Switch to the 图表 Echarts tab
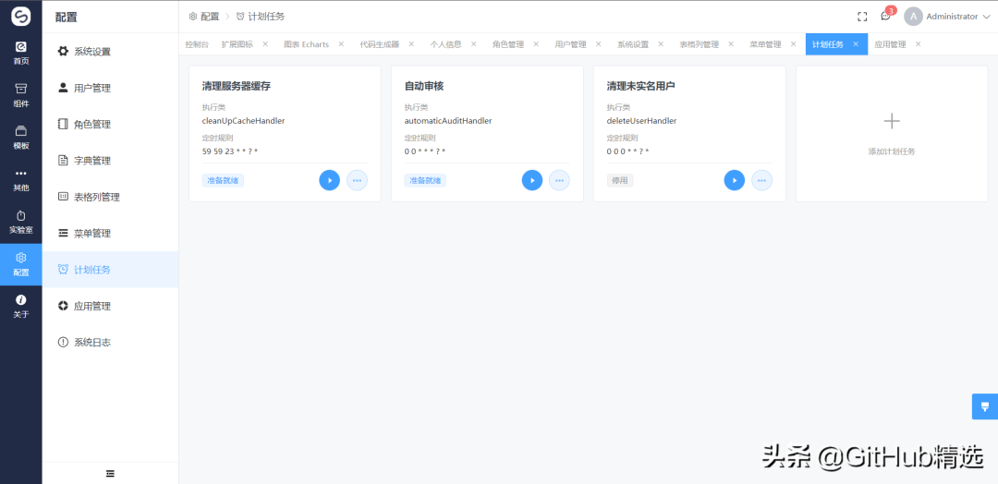The width and height of the screenshot is (998, 484). (x=306, y=44)
